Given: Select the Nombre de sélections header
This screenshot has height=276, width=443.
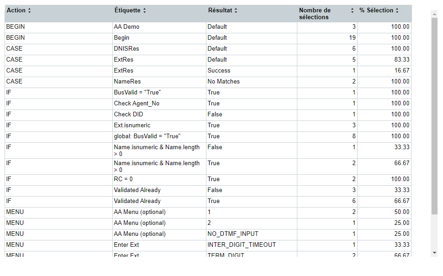Looking at the screenshot, I should coord(315,14).
